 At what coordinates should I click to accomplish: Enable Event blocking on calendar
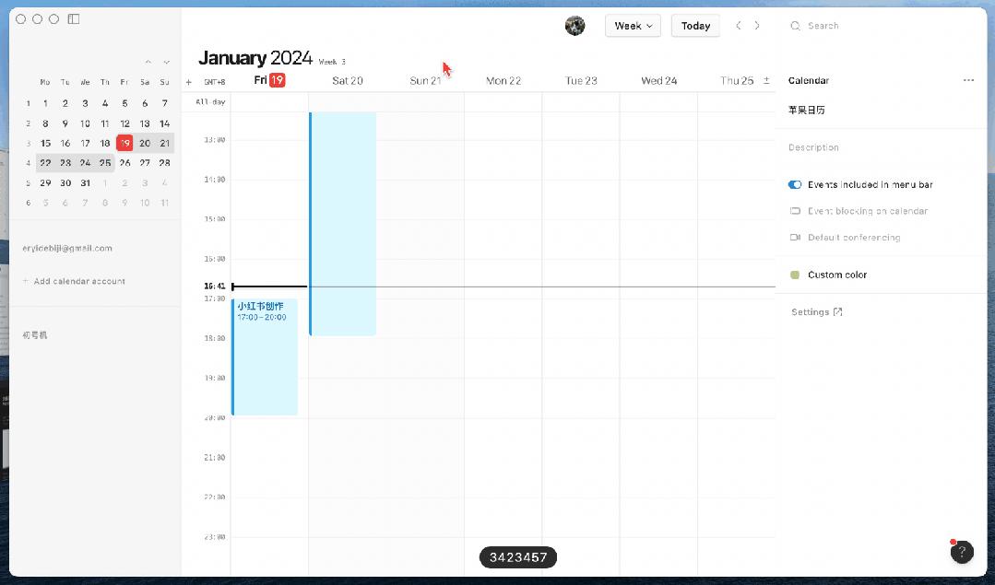tap(795, 211)
